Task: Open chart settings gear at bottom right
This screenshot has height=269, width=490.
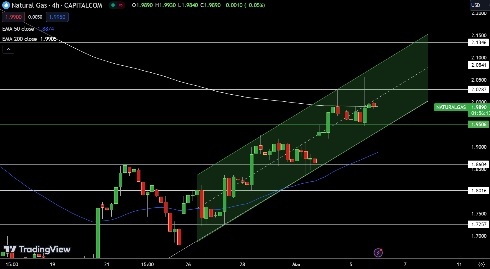Action: [482, 264]
